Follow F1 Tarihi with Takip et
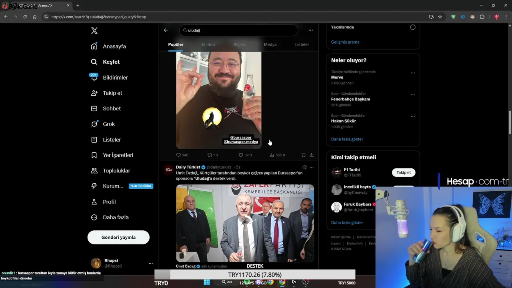Image resolution: width=512 pixels, height=288 pixels. (x=404, y=172)
